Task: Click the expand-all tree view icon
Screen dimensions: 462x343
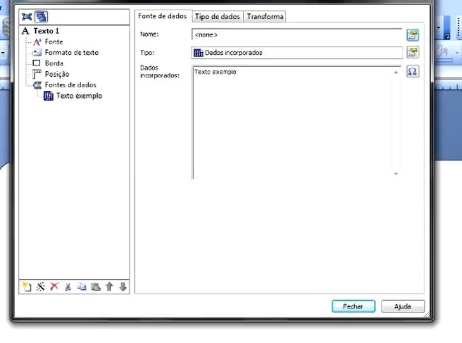Action: point(27,17)
